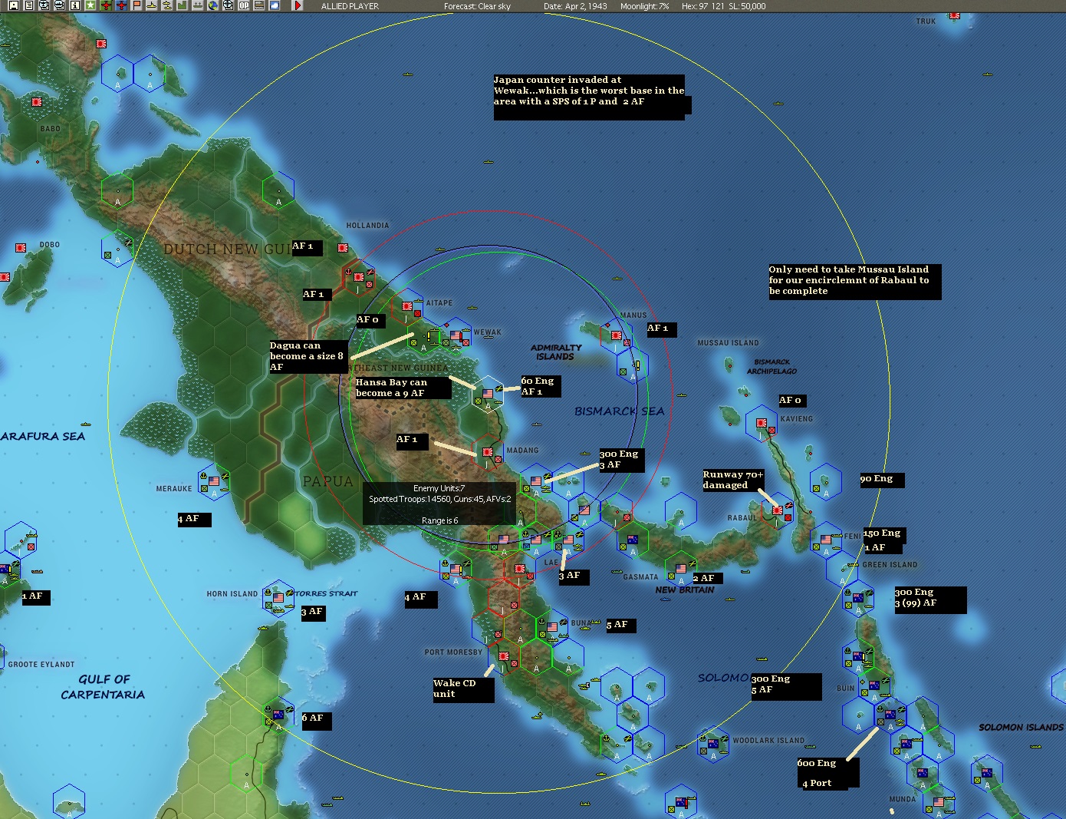Select the US base near Munda
Screen dimensions: 1066x819
(939, 802)
